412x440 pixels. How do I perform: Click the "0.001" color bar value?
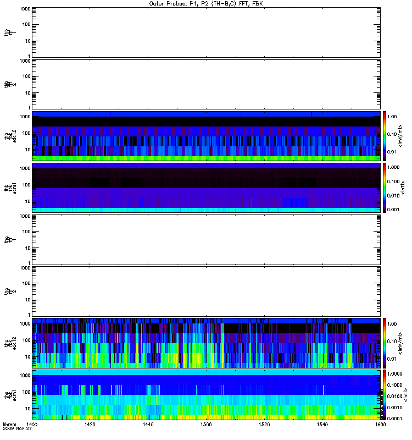pos(393,210)
